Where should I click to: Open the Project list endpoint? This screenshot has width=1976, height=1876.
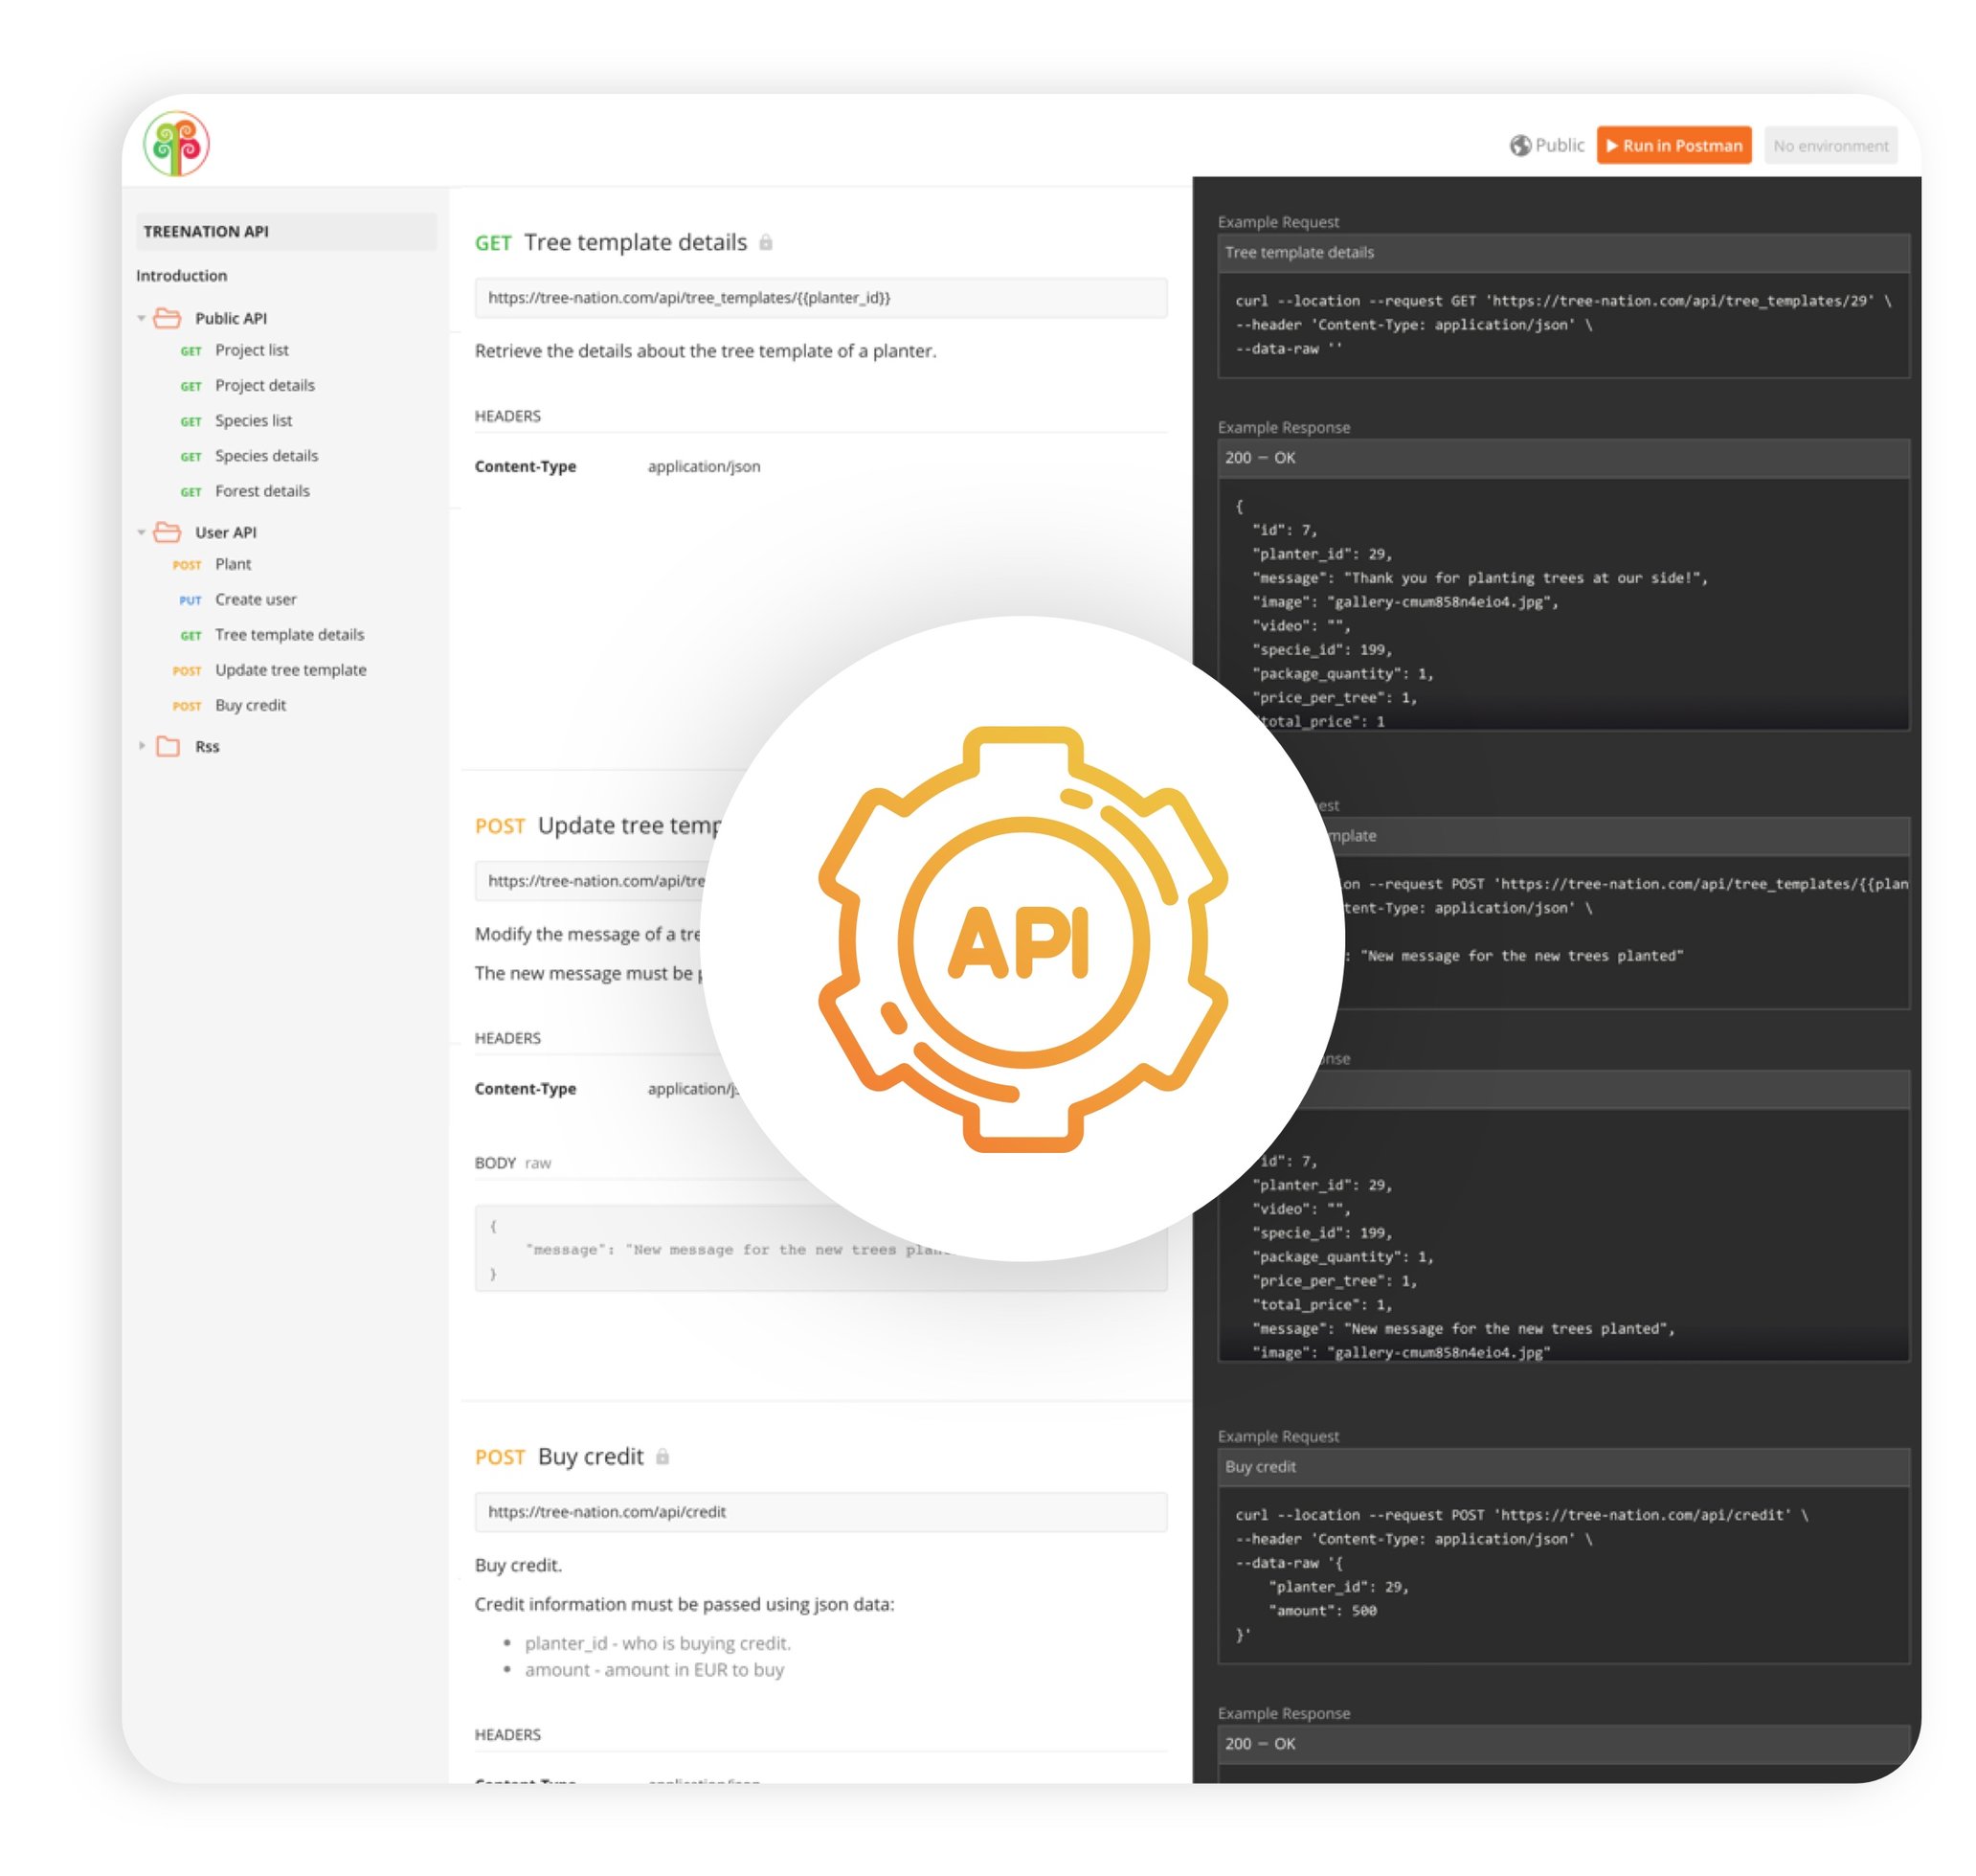coord(253,352)
